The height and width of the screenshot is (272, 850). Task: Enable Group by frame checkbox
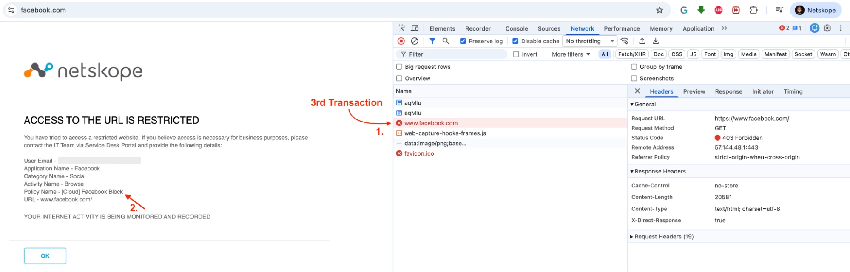pyautogui.click(x=634, y=67)
